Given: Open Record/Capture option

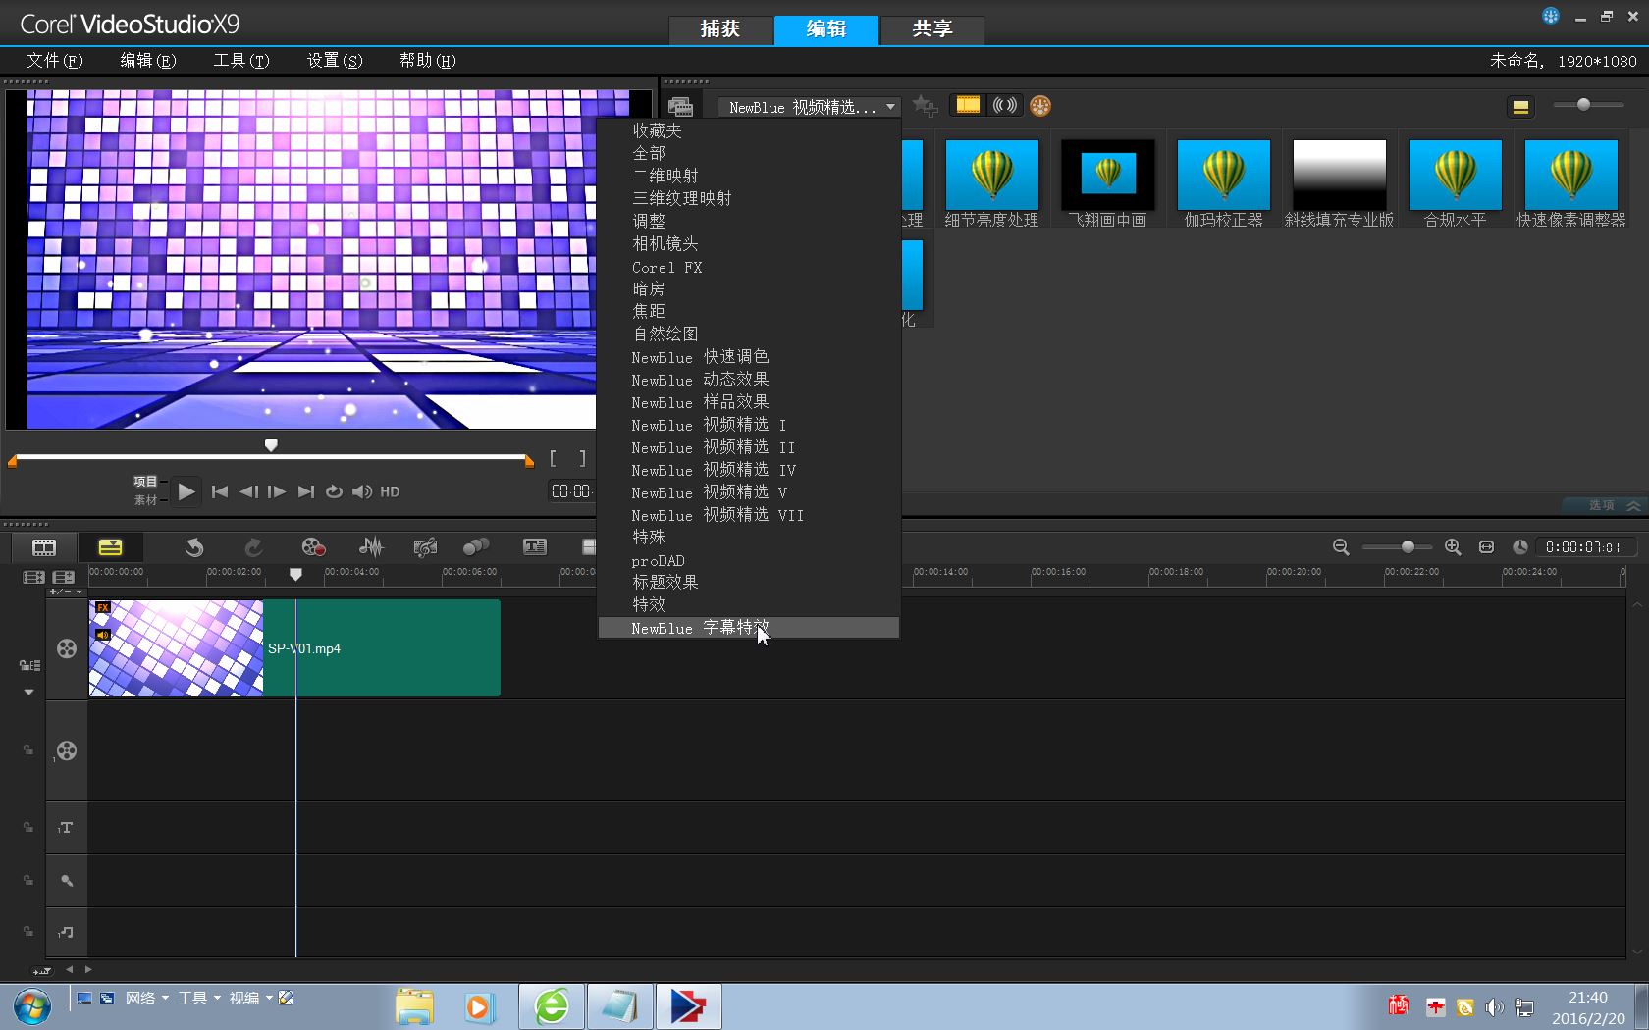Looking at the screenshot, I should [313, 547].
